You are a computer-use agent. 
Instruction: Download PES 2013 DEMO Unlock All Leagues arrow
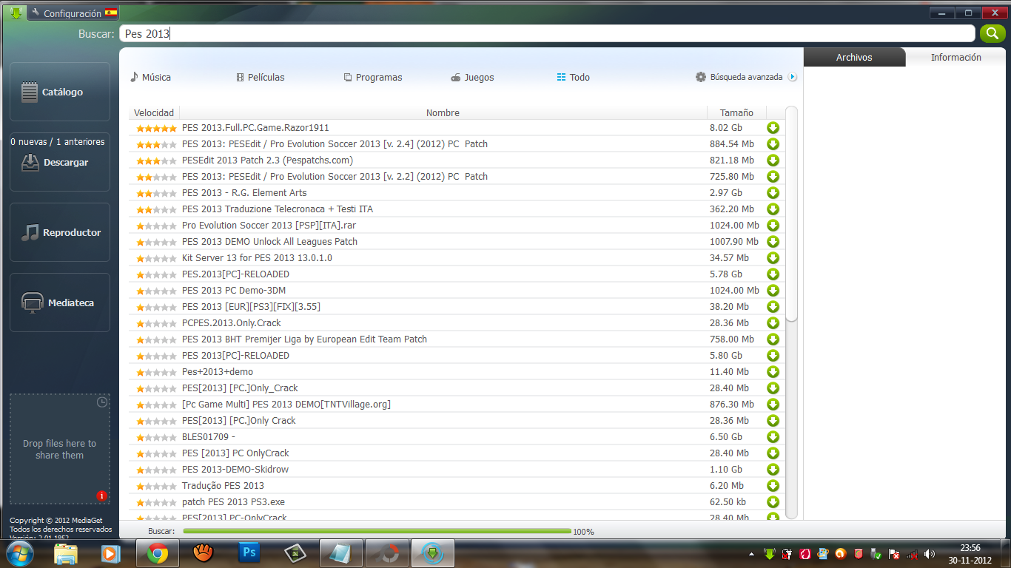[773, 242]
